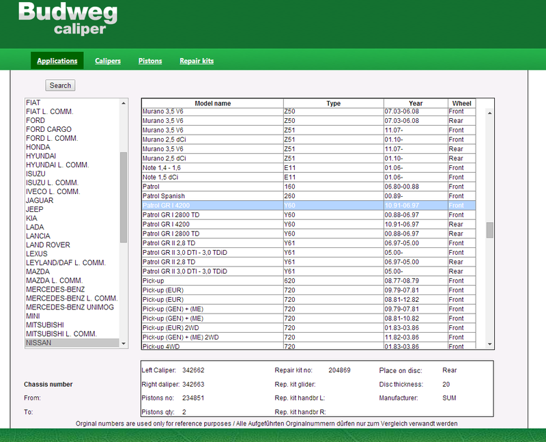This screenshot has height=442, width=546.
Task: Click Repair kit no 204869
Action: 339,370
